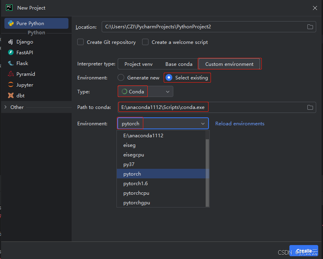Image resolution: width=323 pixels, height=259 pixels.
Task: Open the Type dropdown arrow
Action: 168,92
